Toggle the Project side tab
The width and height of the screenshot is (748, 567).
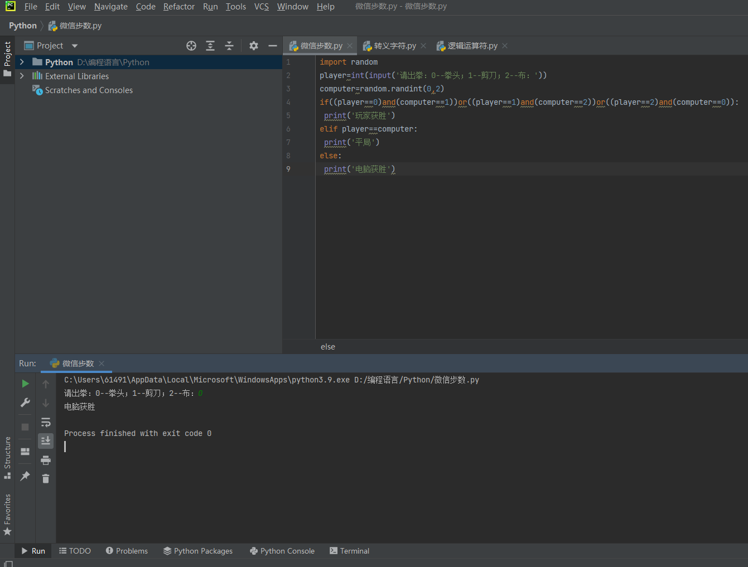(7, 59)
